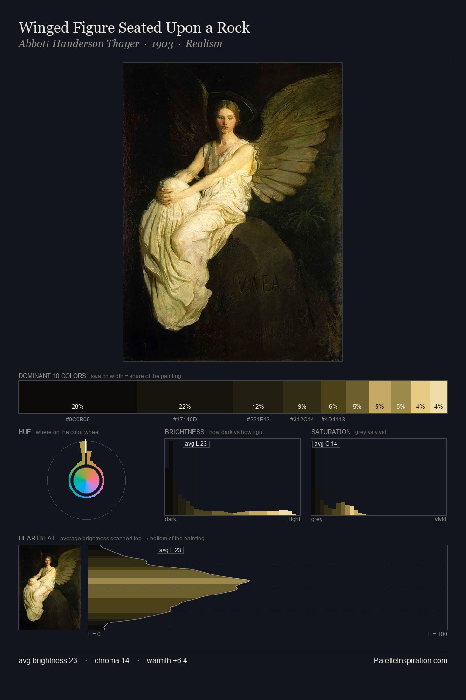Image resolution: width=466 pixels, height=700 pixels.
Task: Click the 'HEARTBEAT' section heading
Action: tap(37, 538)
